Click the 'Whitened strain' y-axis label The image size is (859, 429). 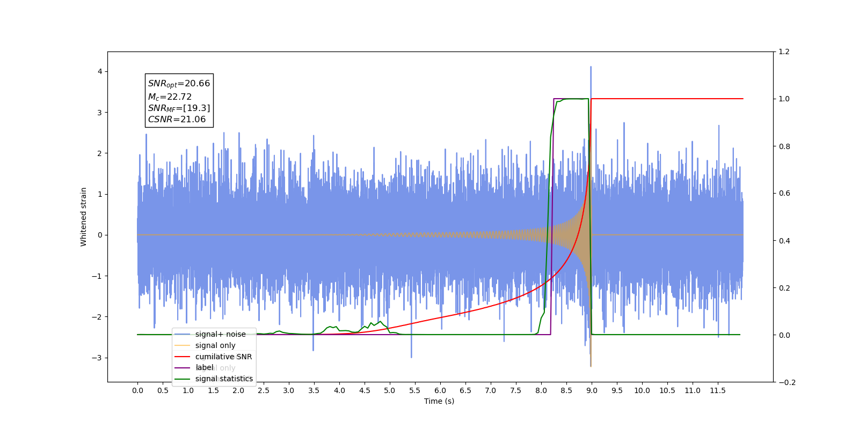pyautogui.click(x=83, y=217)
